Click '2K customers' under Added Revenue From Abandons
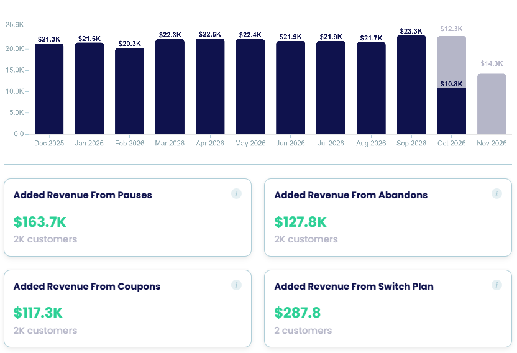517x353 pixels. coord(306,239)
